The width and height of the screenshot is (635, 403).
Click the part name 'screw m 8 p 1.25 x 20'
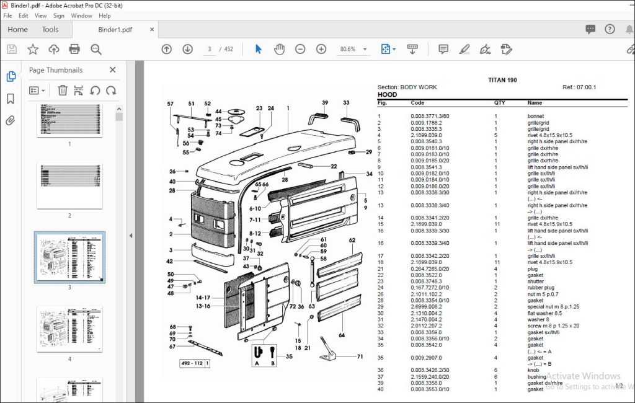click(553, 325)
